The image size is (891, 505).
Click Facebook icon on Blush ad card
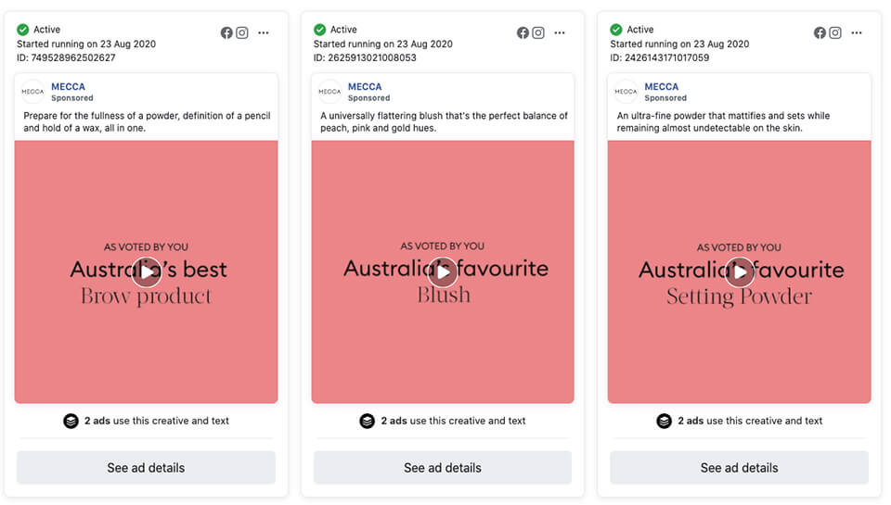pos(523,33)
